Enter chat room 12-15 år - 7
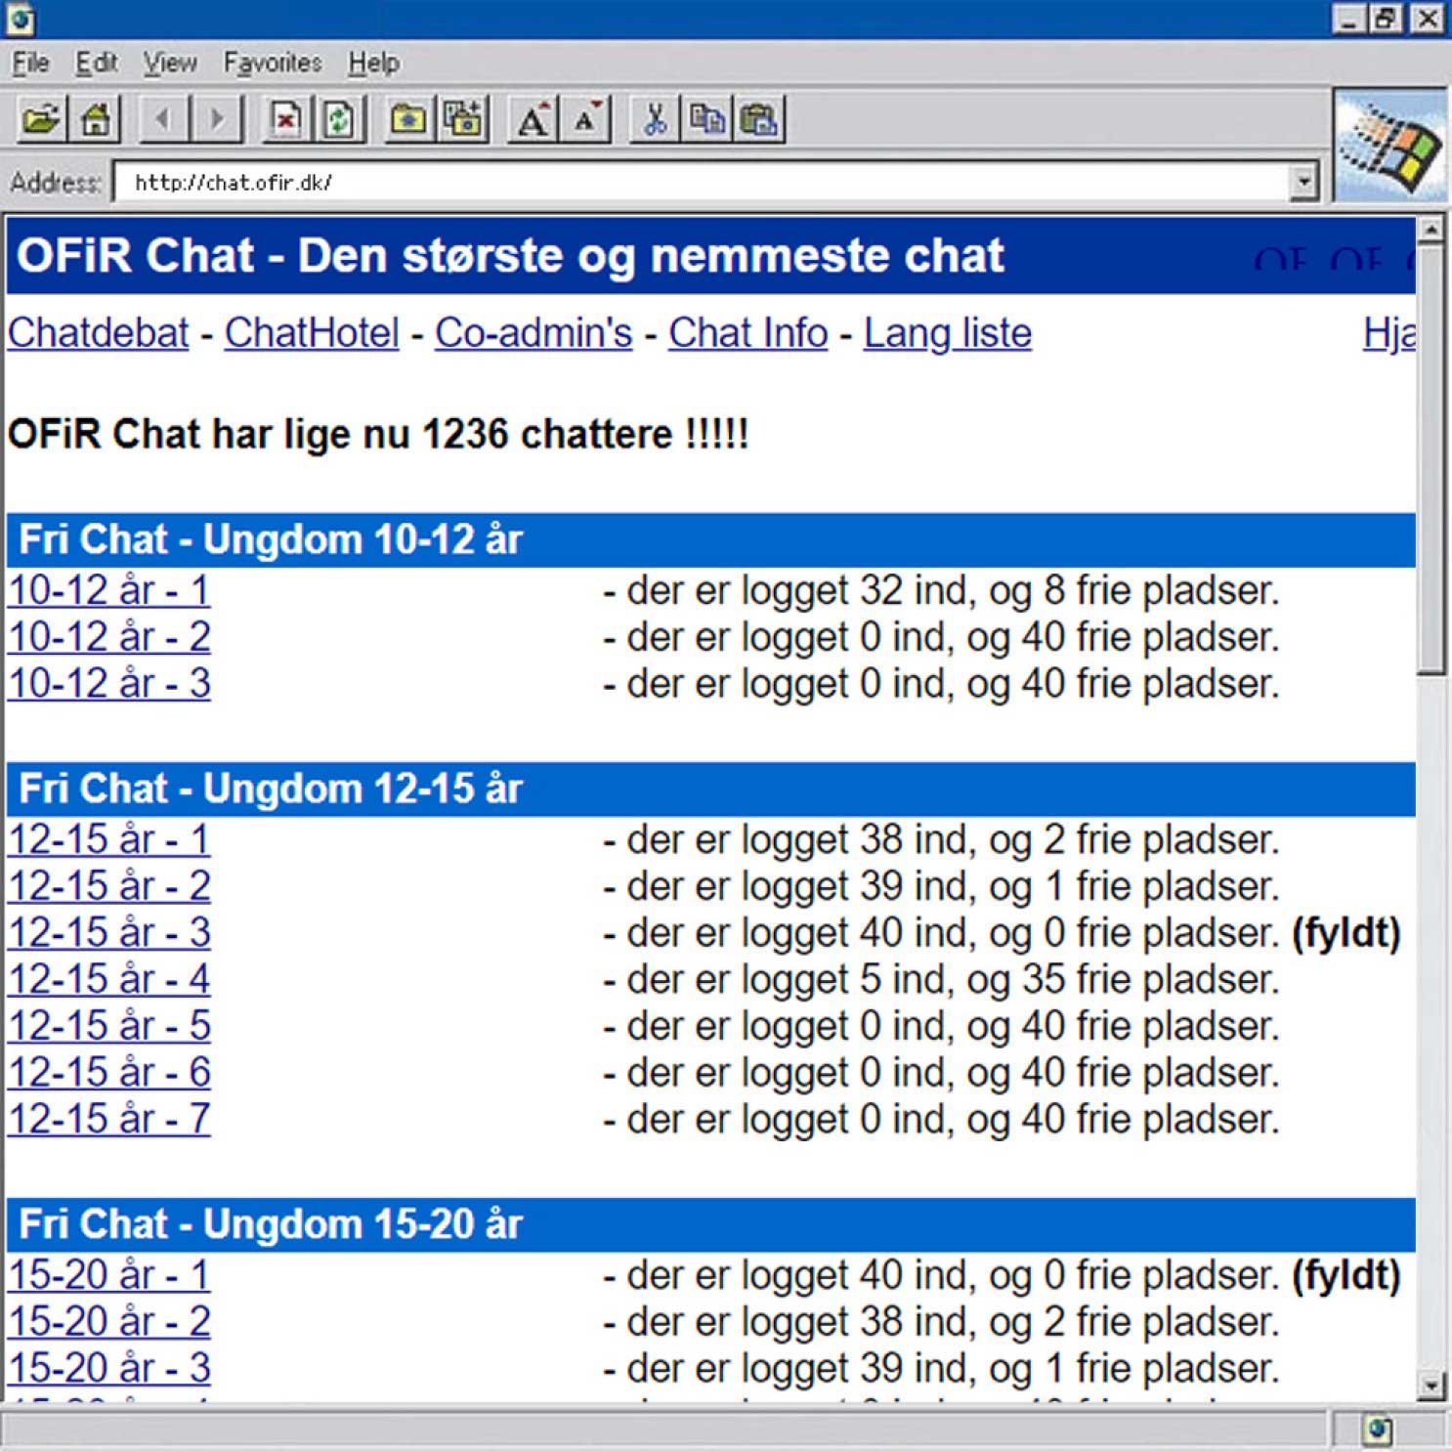This screenshot has width=1452, height=1452. (x=109, y=1119)
